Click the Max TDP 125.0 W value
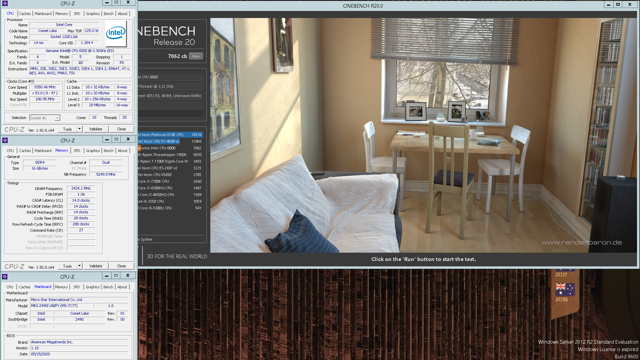Screen dimensions: 640x360 pyautogui.click(x=91, y=31)
